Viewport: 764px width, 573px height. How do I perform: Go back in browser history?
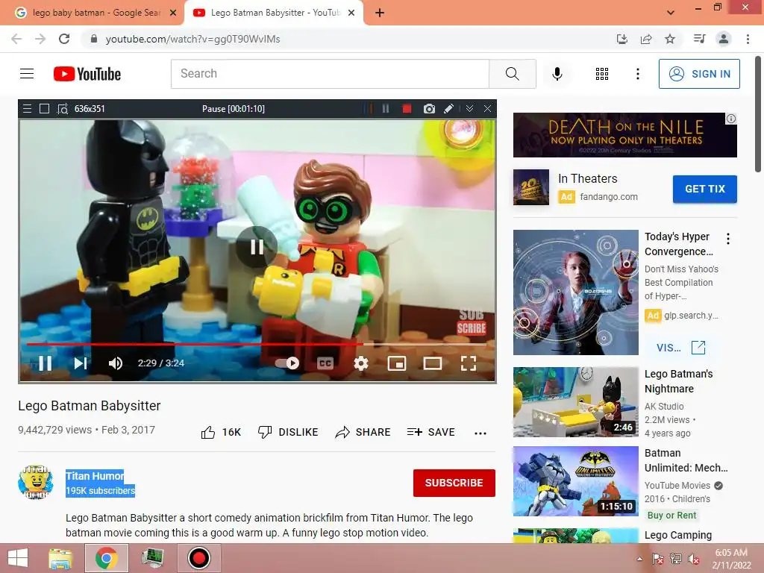point(16,39)
